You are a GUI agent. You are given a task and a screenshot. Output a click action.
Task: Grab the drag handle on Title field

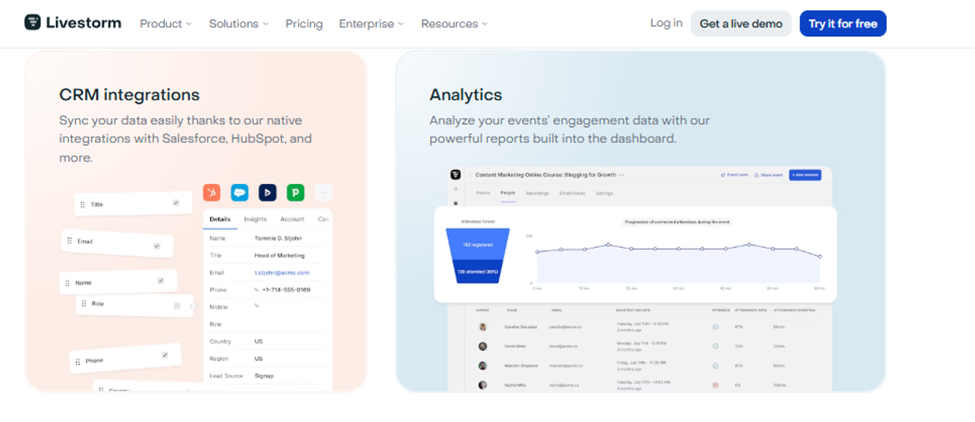[83, 205]
